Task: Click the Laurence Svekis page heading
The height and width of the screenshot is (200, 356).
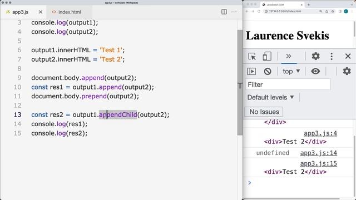Action: coord(287,36)
